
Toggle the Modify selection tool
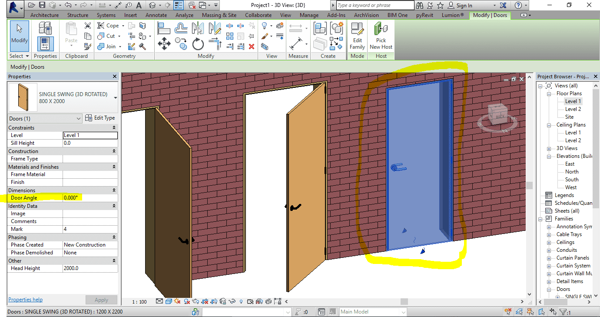[19, 33]
